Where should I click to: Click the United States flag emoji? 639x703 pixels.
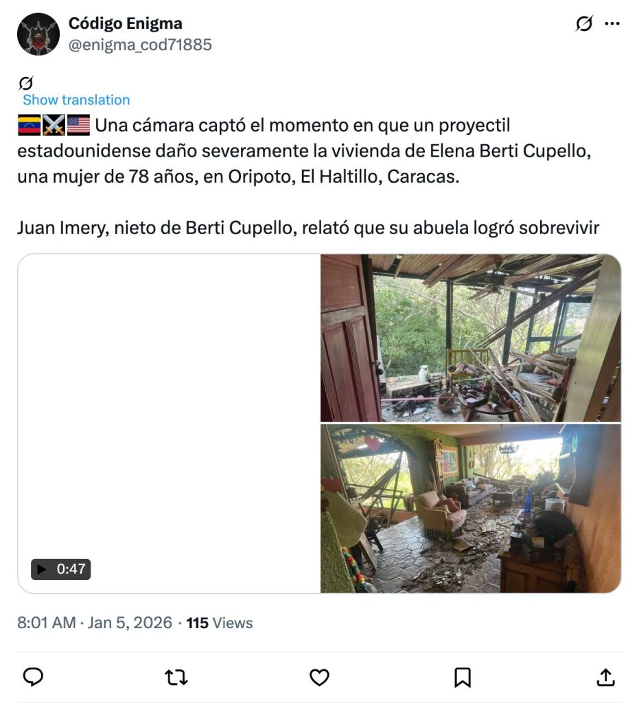pyautogui.click(x=78, y=125)
